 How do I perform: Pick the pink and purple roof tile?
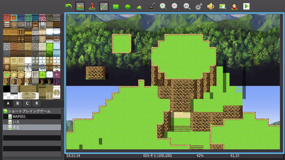coord(42,18)
